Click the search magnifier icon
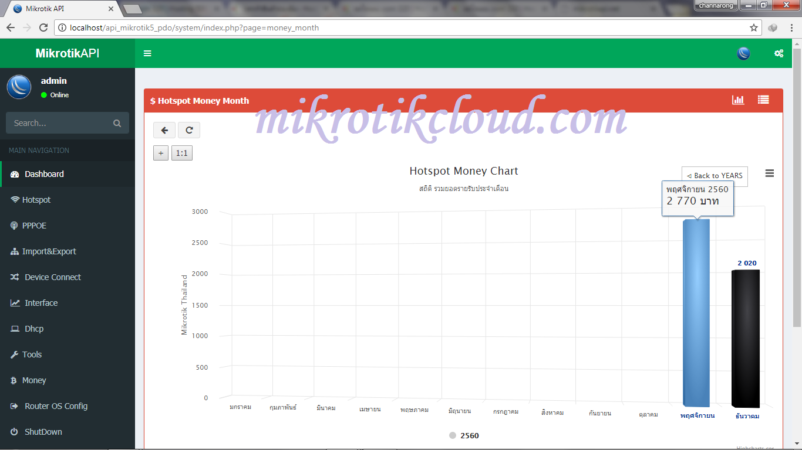Image resolution: width=802 pixels, height=450 pixels. [117, 123]
